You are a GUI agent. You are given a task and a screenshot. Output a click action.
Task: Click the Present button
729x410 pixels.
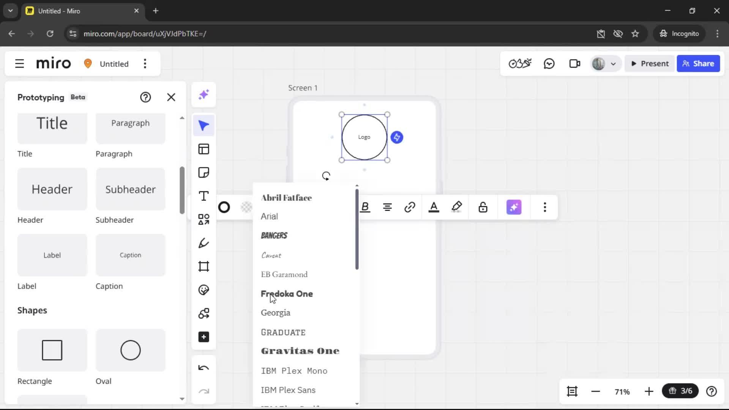[x=650, y=63]
